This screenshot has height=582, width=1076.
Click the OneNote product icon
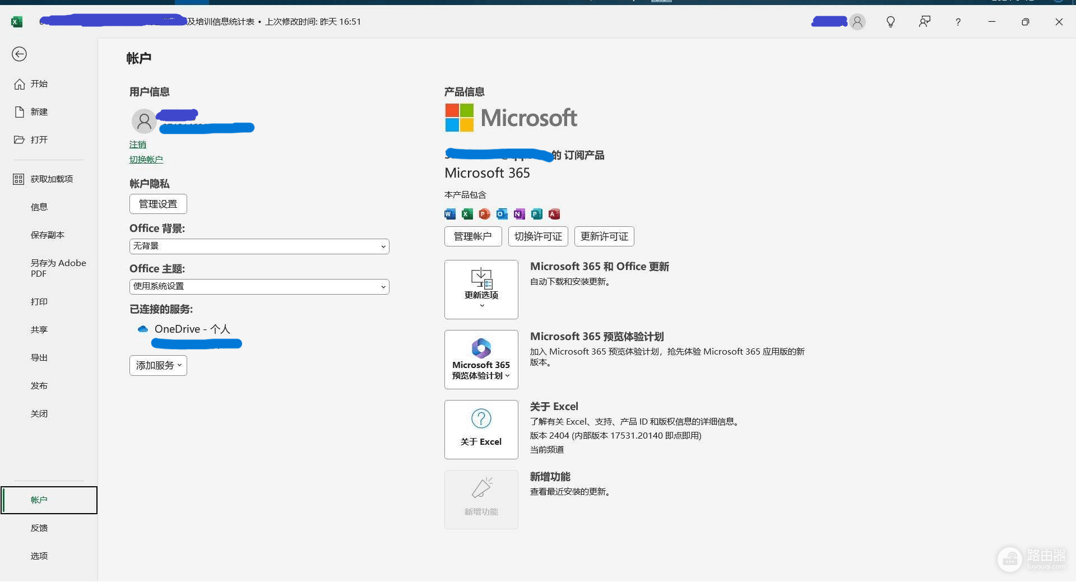[520, 214]
